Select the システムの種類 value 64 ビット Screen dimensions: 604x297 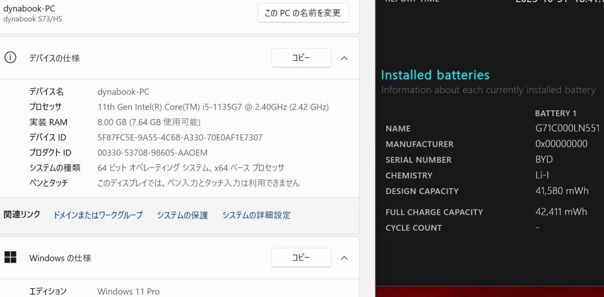[191, 168]
